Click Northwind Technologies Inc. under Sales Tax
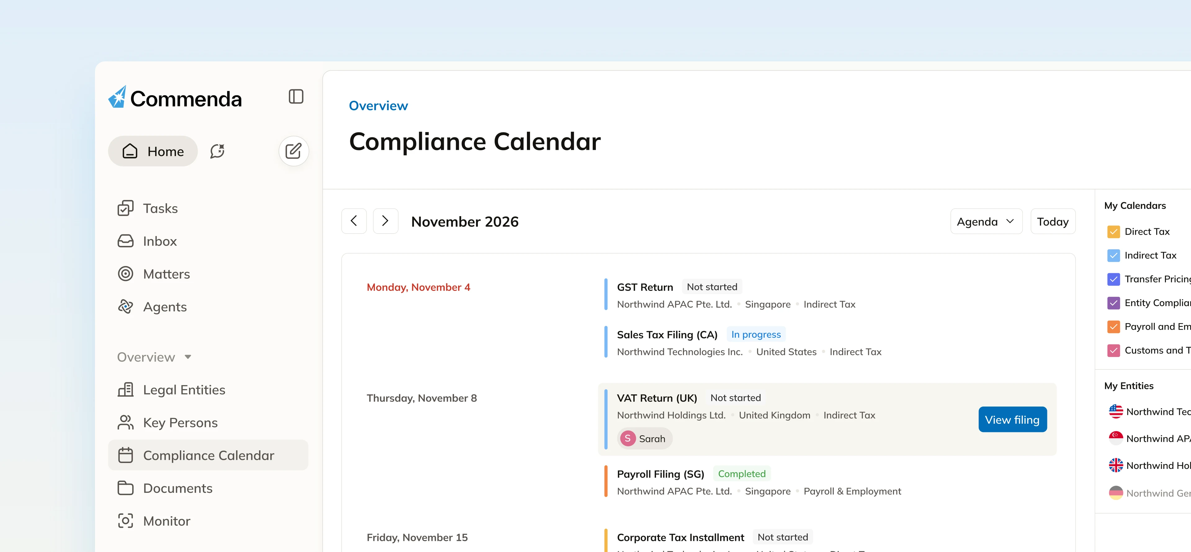1191x552 pixels. [x=680, y=352]
